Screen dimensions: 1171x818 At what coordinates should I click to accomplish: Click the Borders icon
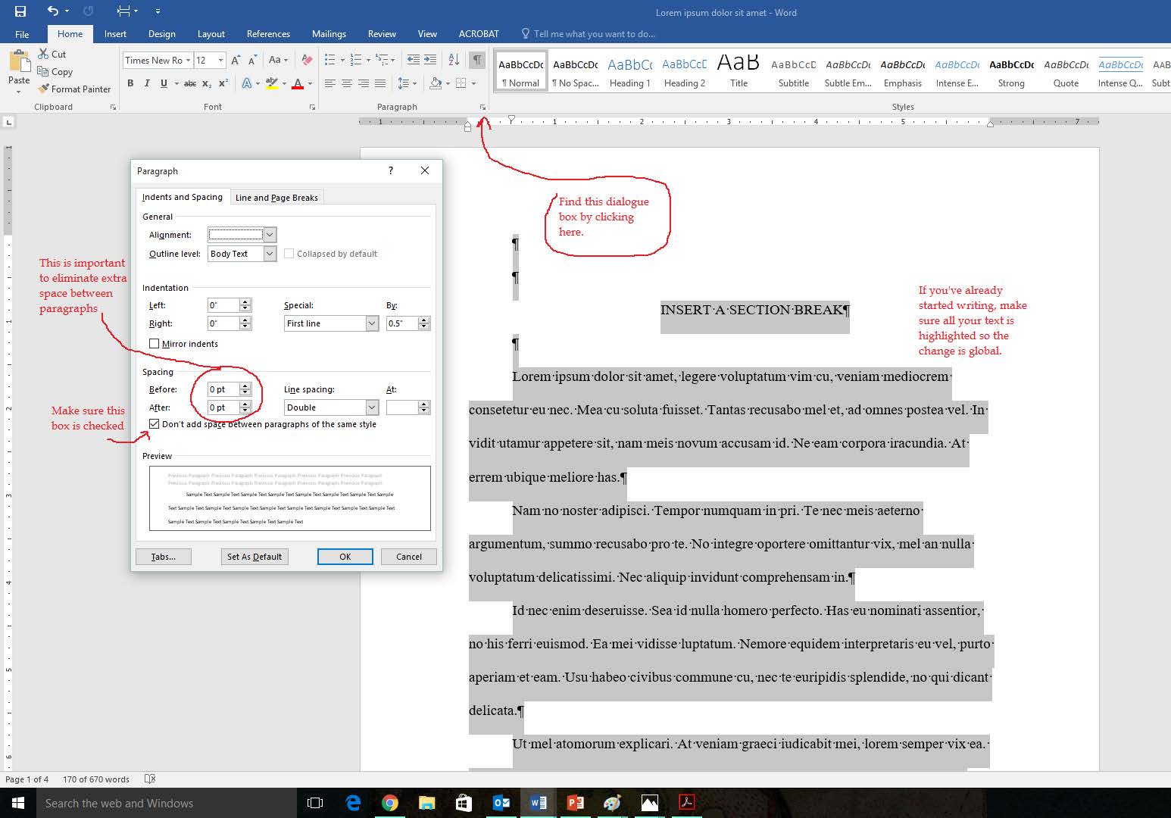coord(461,83)
